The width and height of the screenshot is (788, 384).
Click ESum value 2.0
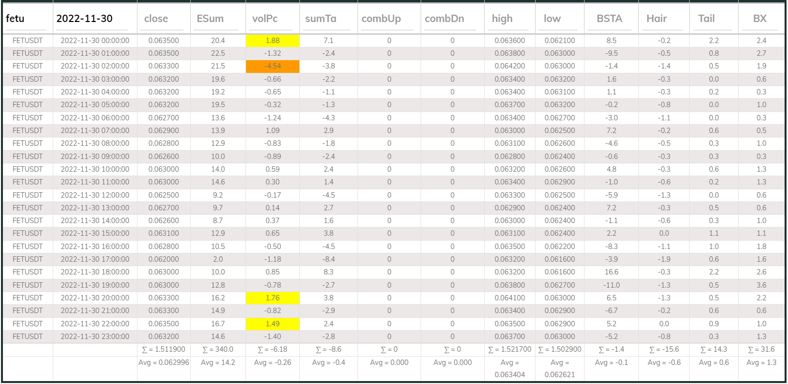(x=218, y=259)
